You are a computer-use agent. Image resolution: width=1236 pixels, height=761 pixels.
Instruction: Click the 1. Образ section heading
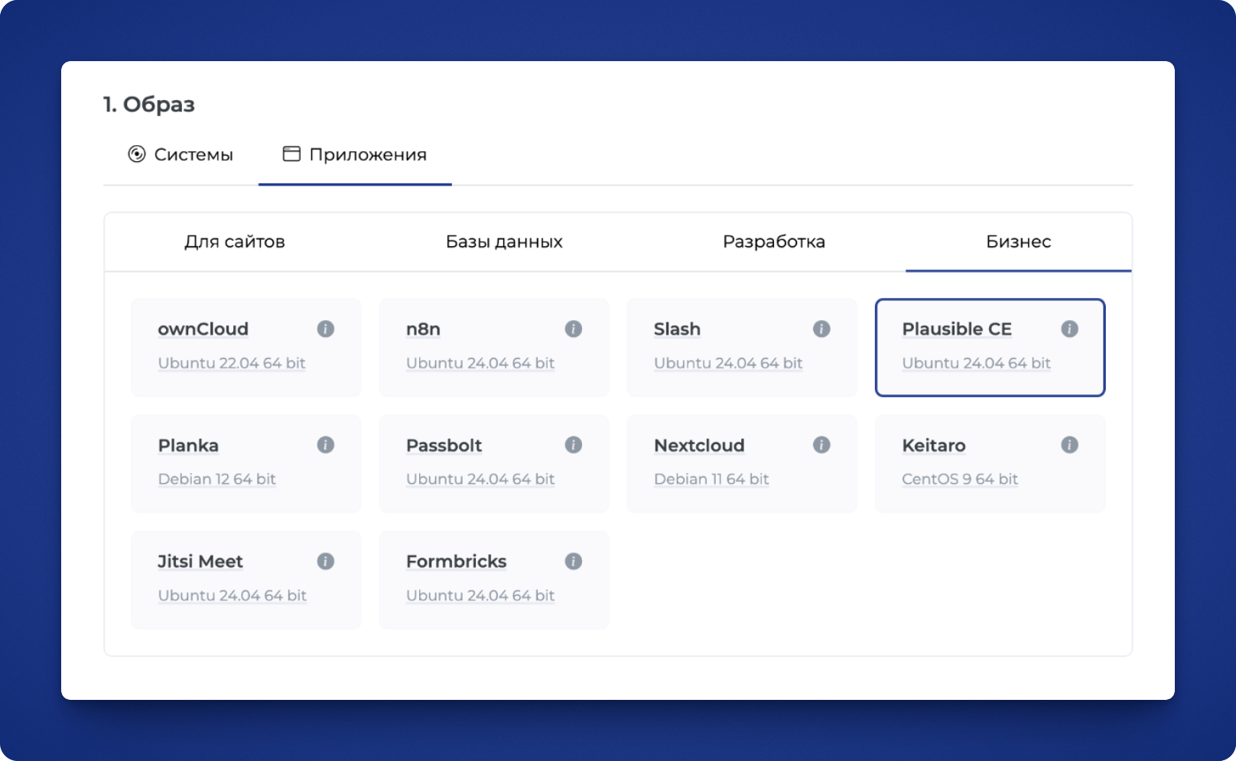pos(149,104)
